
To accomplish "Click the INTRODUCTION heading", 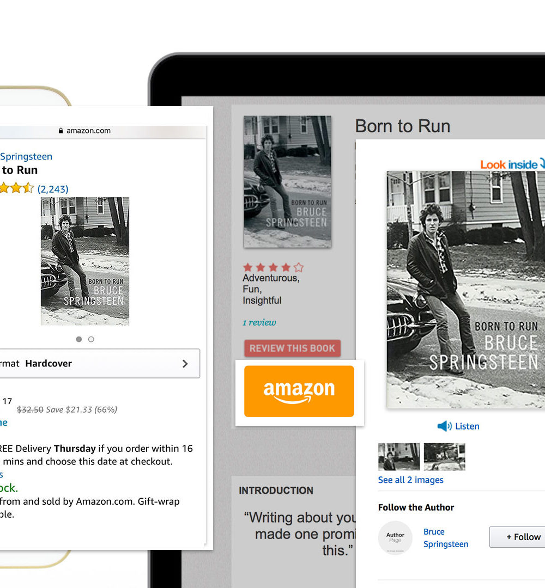I will (x=276, y=490).
